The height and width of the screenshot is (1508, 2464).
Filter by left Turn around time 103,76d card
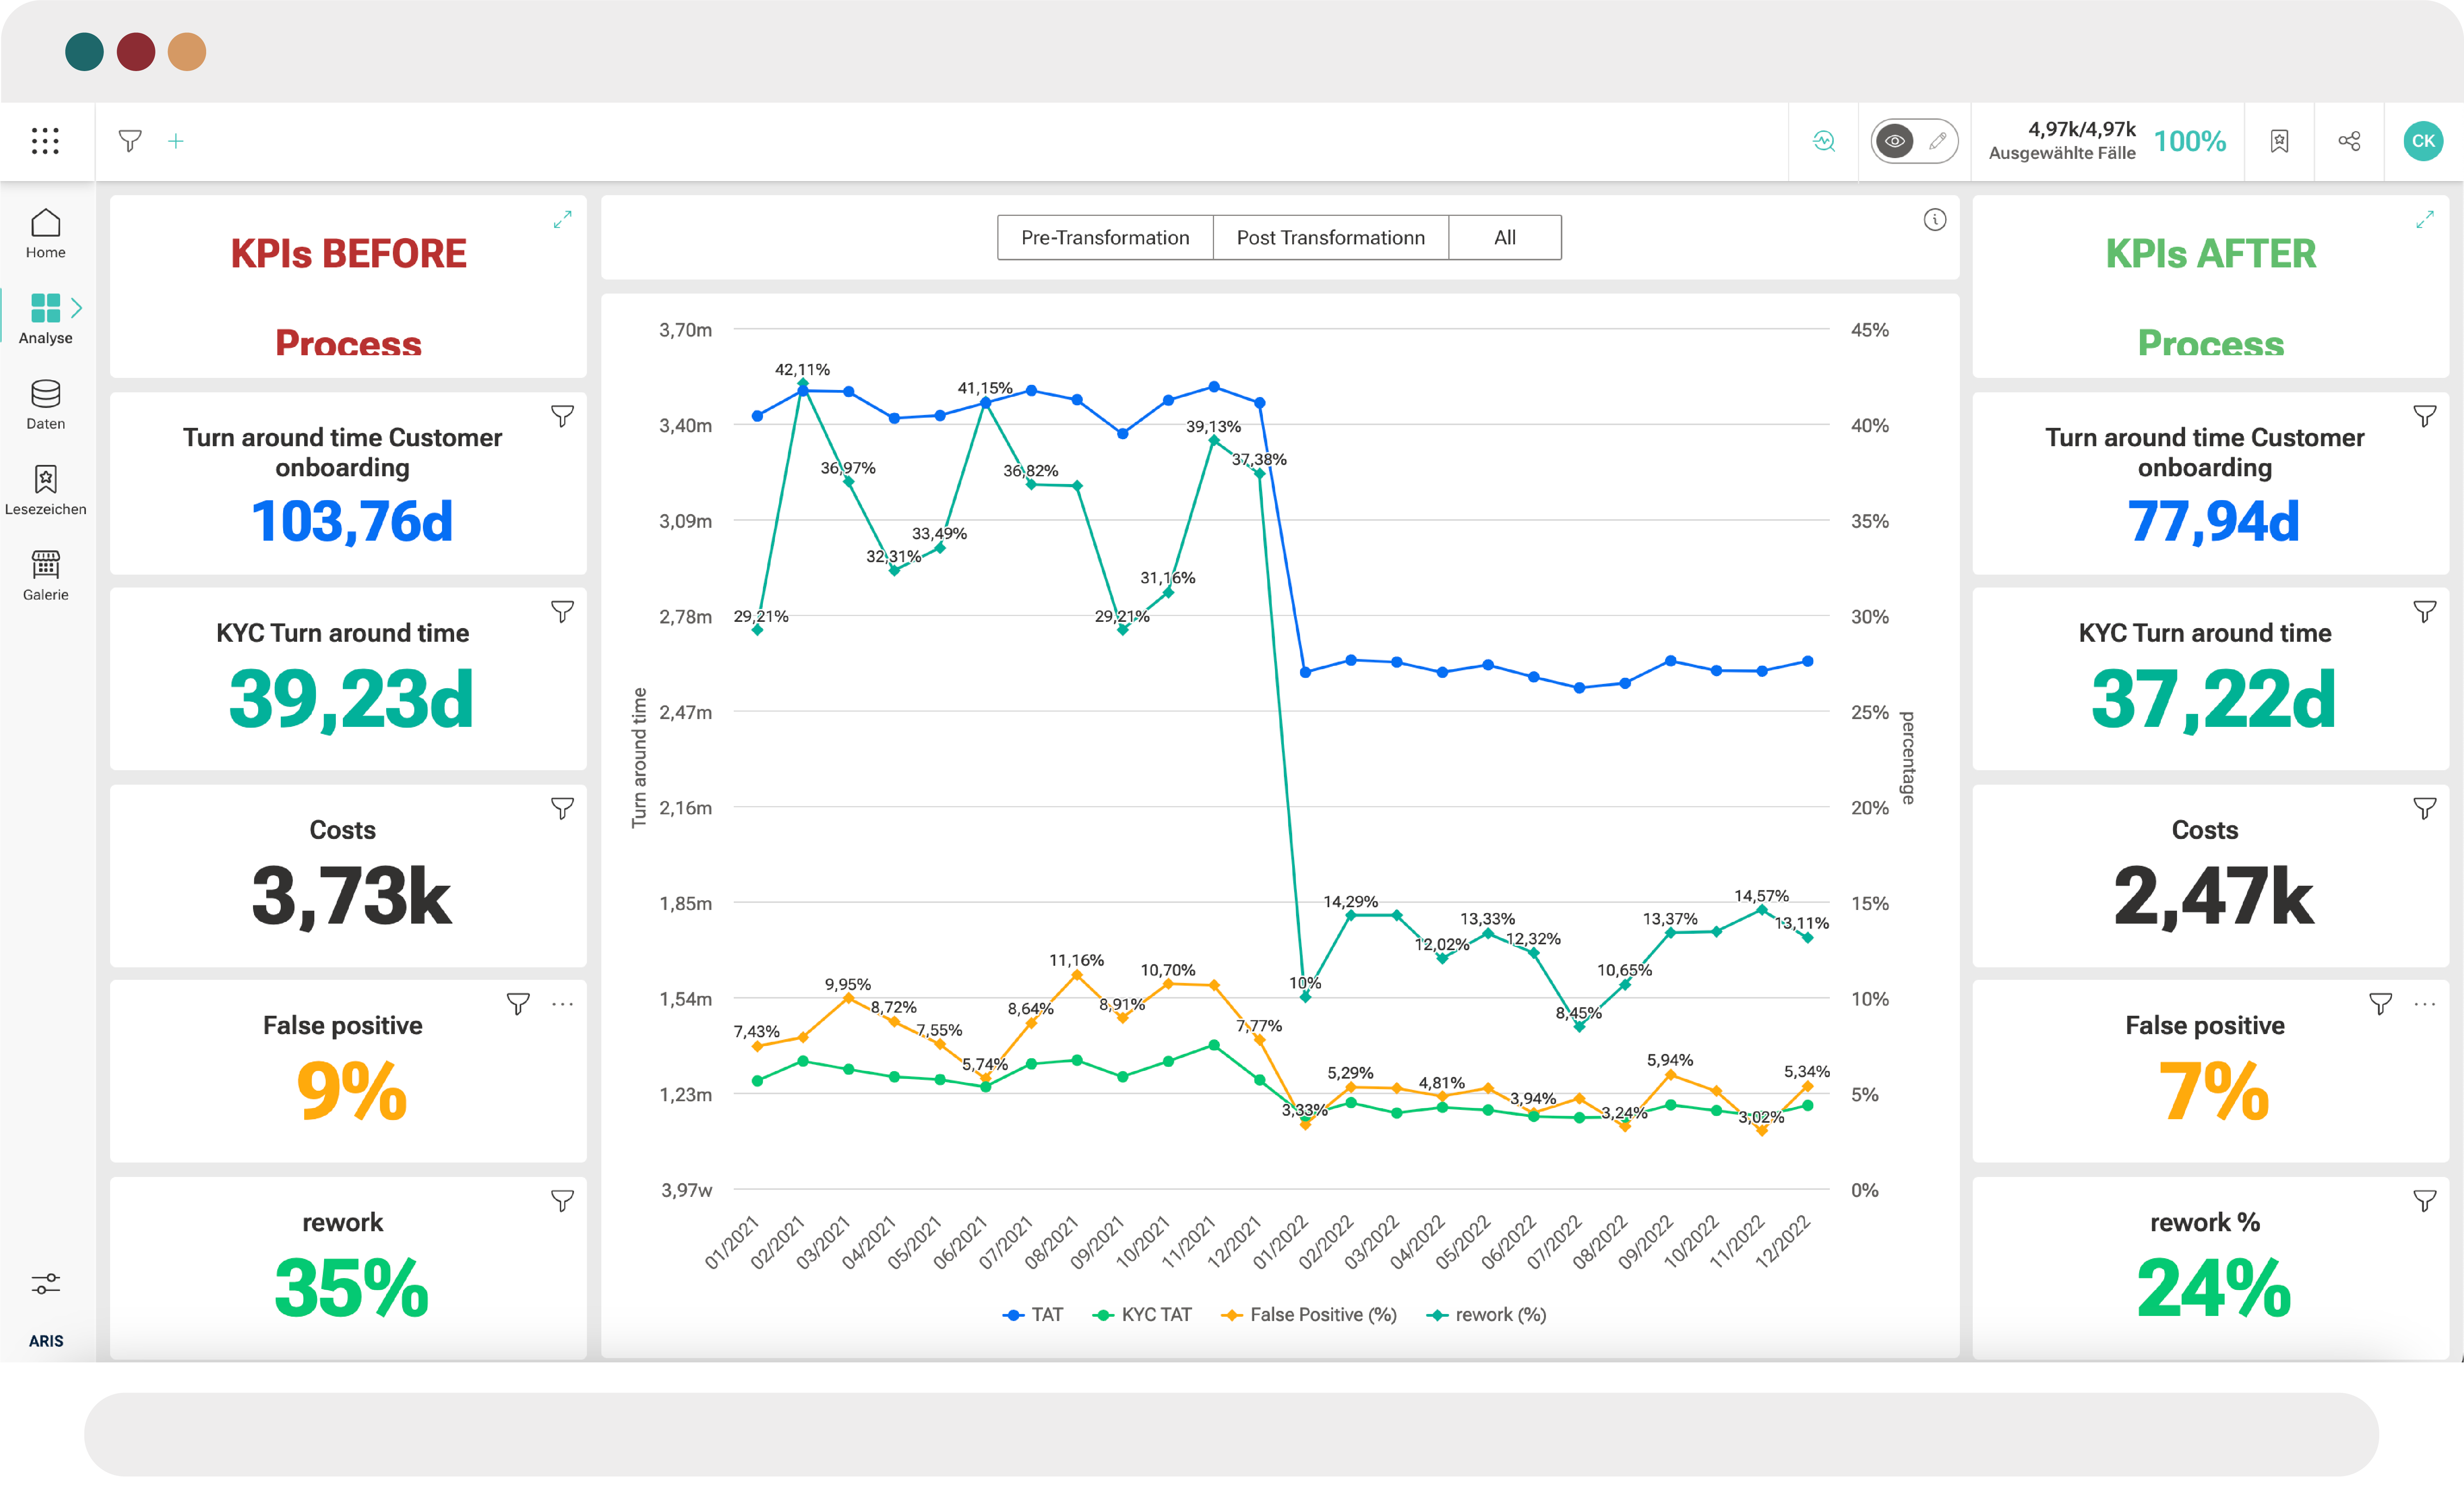click(563, 416)
